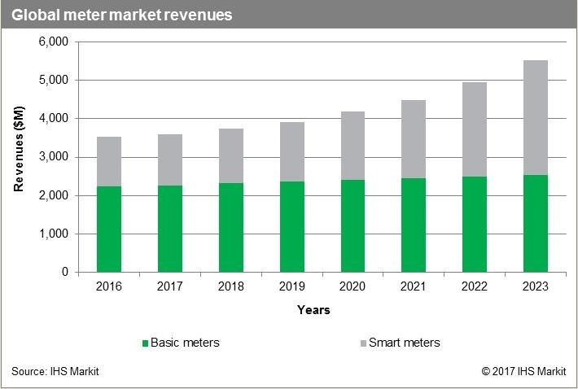Click the '5,000' y-axis value
This screenshot has width=578, height=389.
tap(54, 80)
